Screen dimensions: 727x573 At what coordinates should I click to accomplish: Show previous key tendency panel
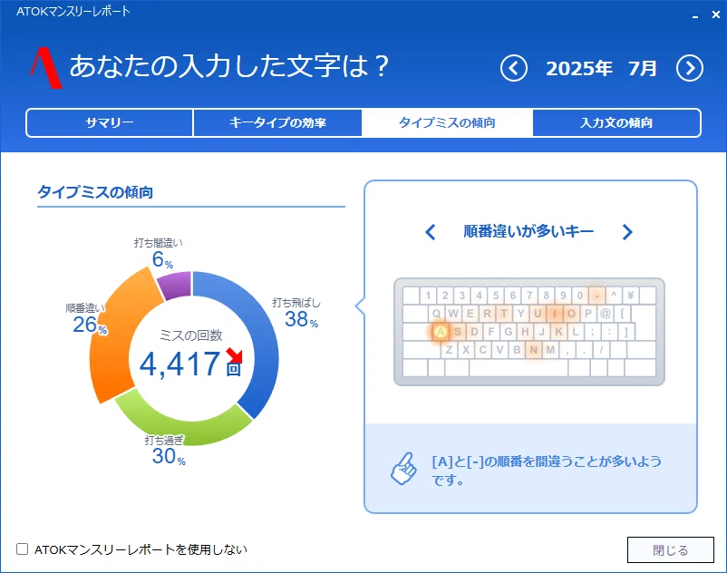pos(431,232)
